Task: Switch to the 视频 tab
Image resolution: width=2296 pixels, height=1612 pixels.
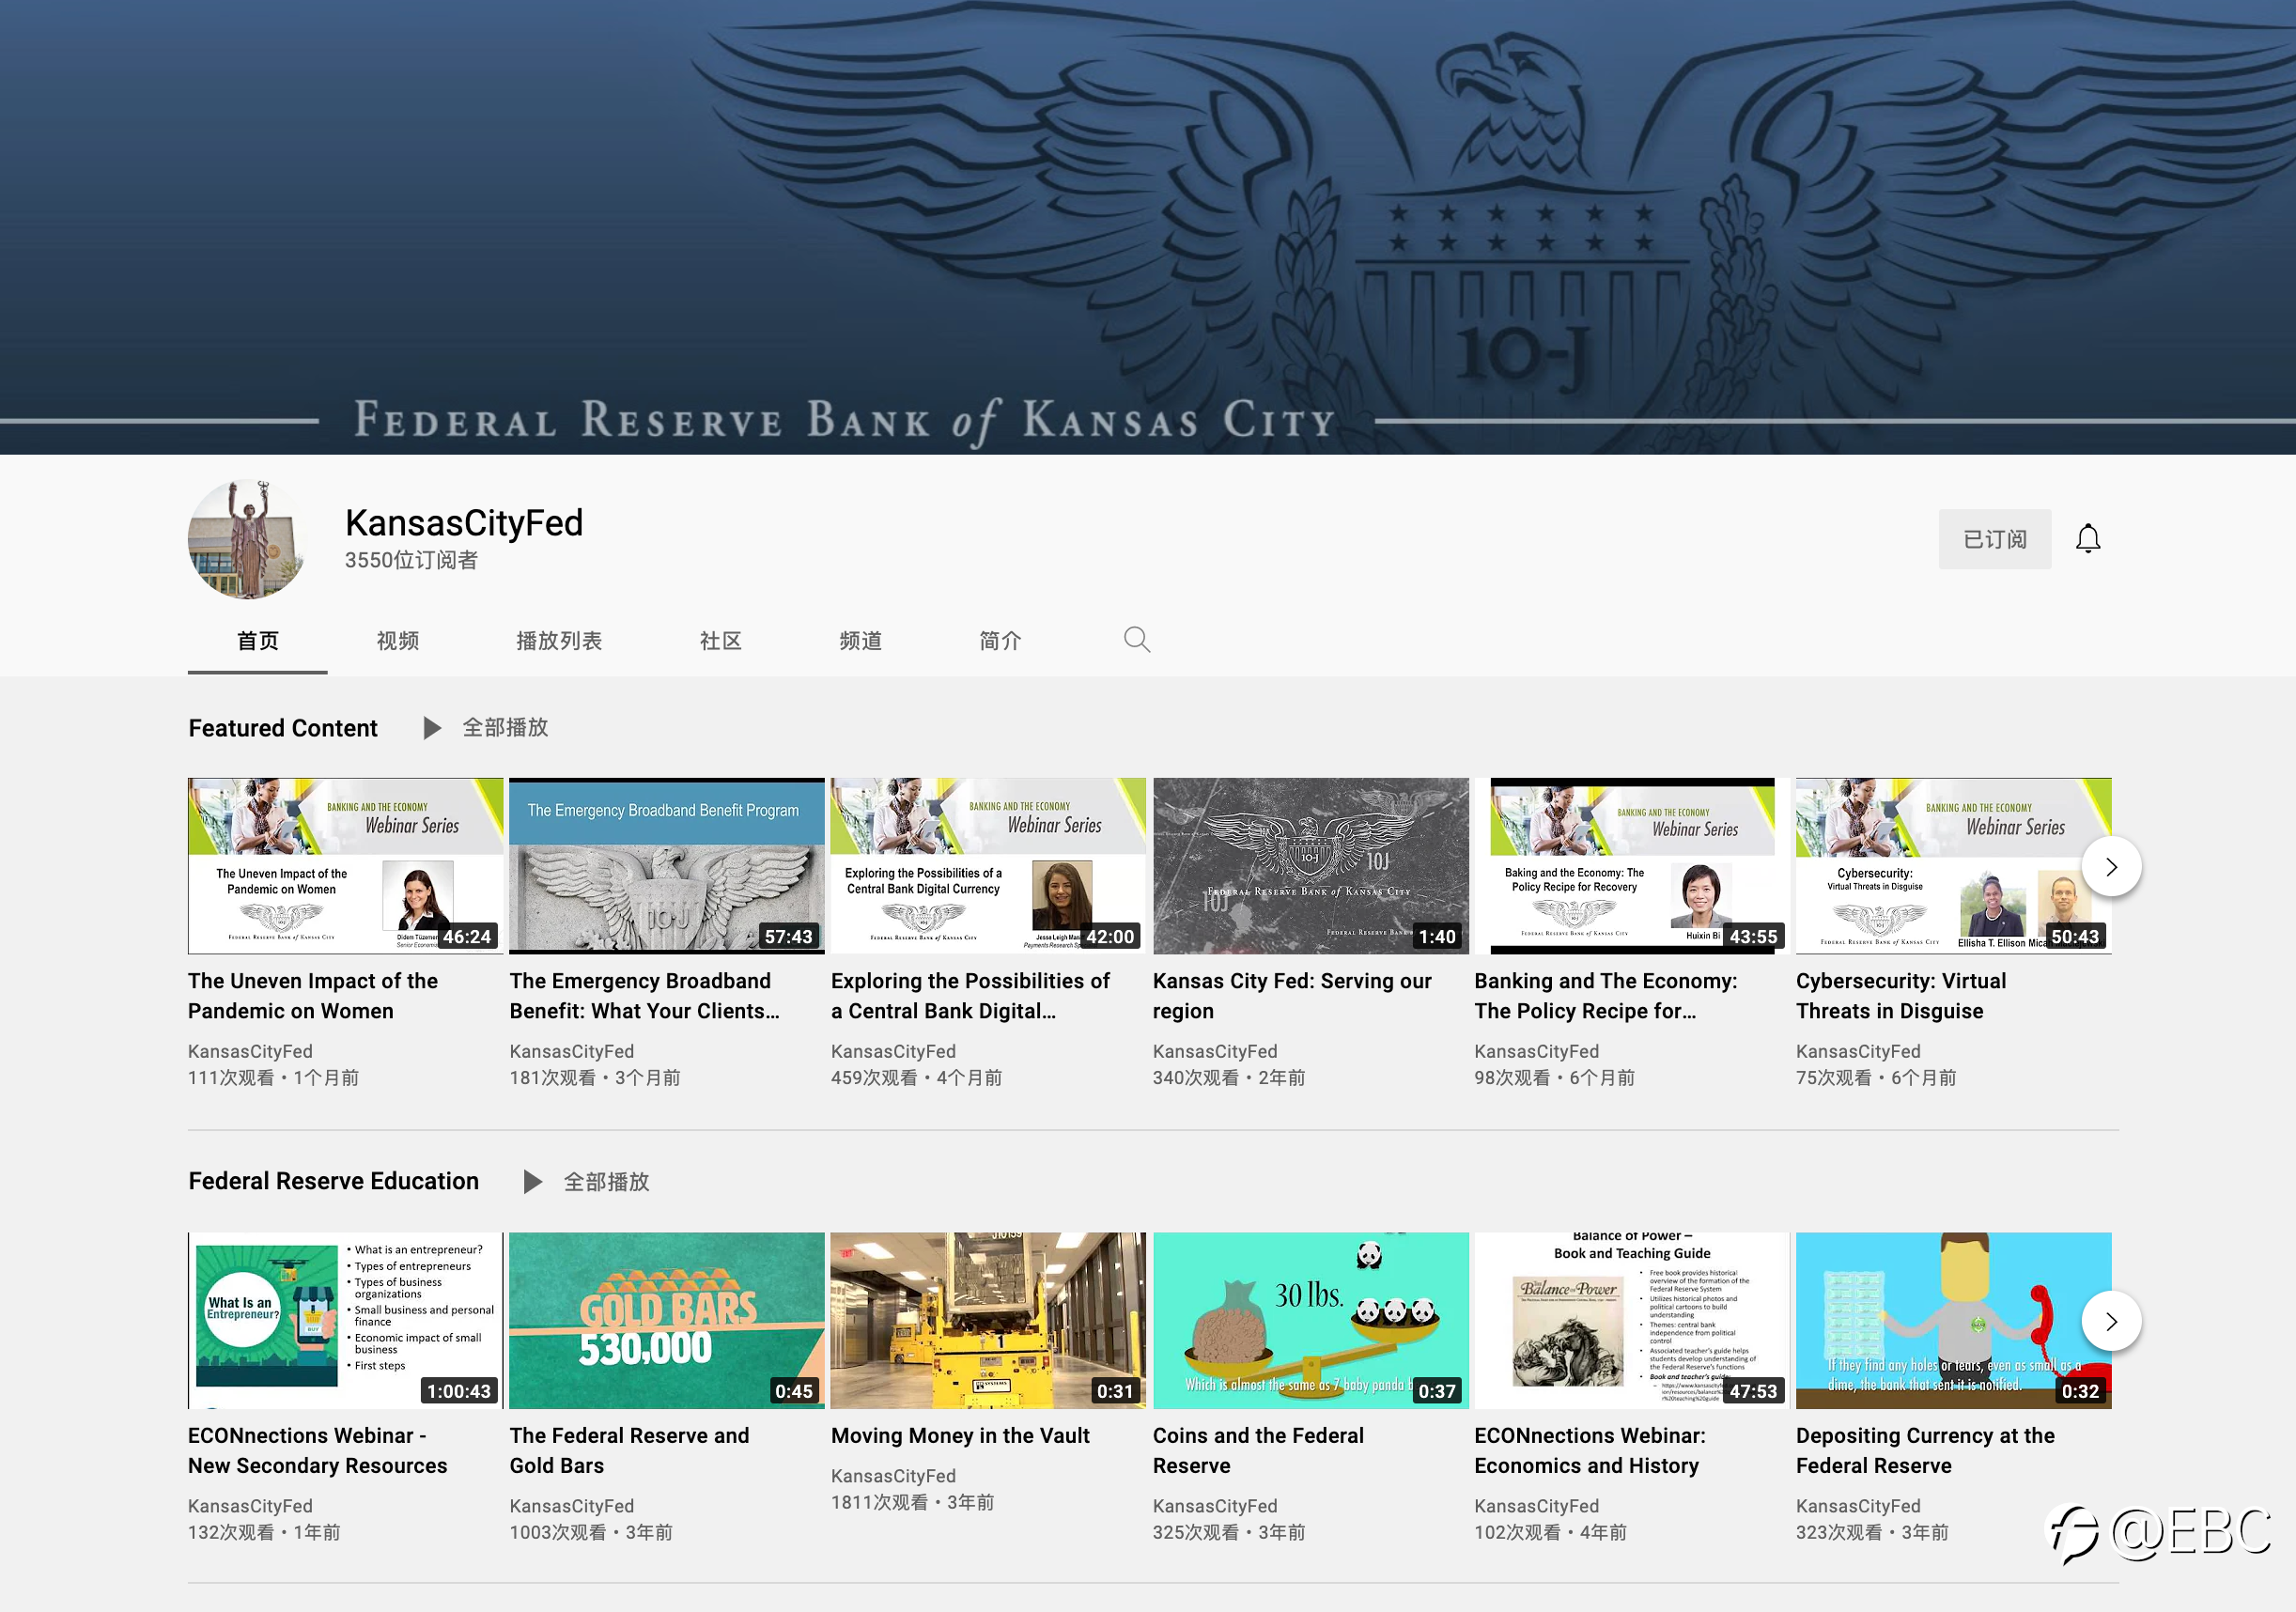Action: 397,641
